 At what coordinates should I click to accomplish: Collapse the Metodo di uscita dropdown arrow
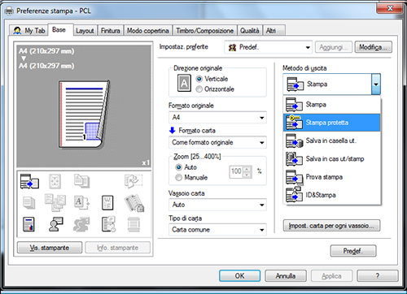pyautogui.click(x=376, y=84)
